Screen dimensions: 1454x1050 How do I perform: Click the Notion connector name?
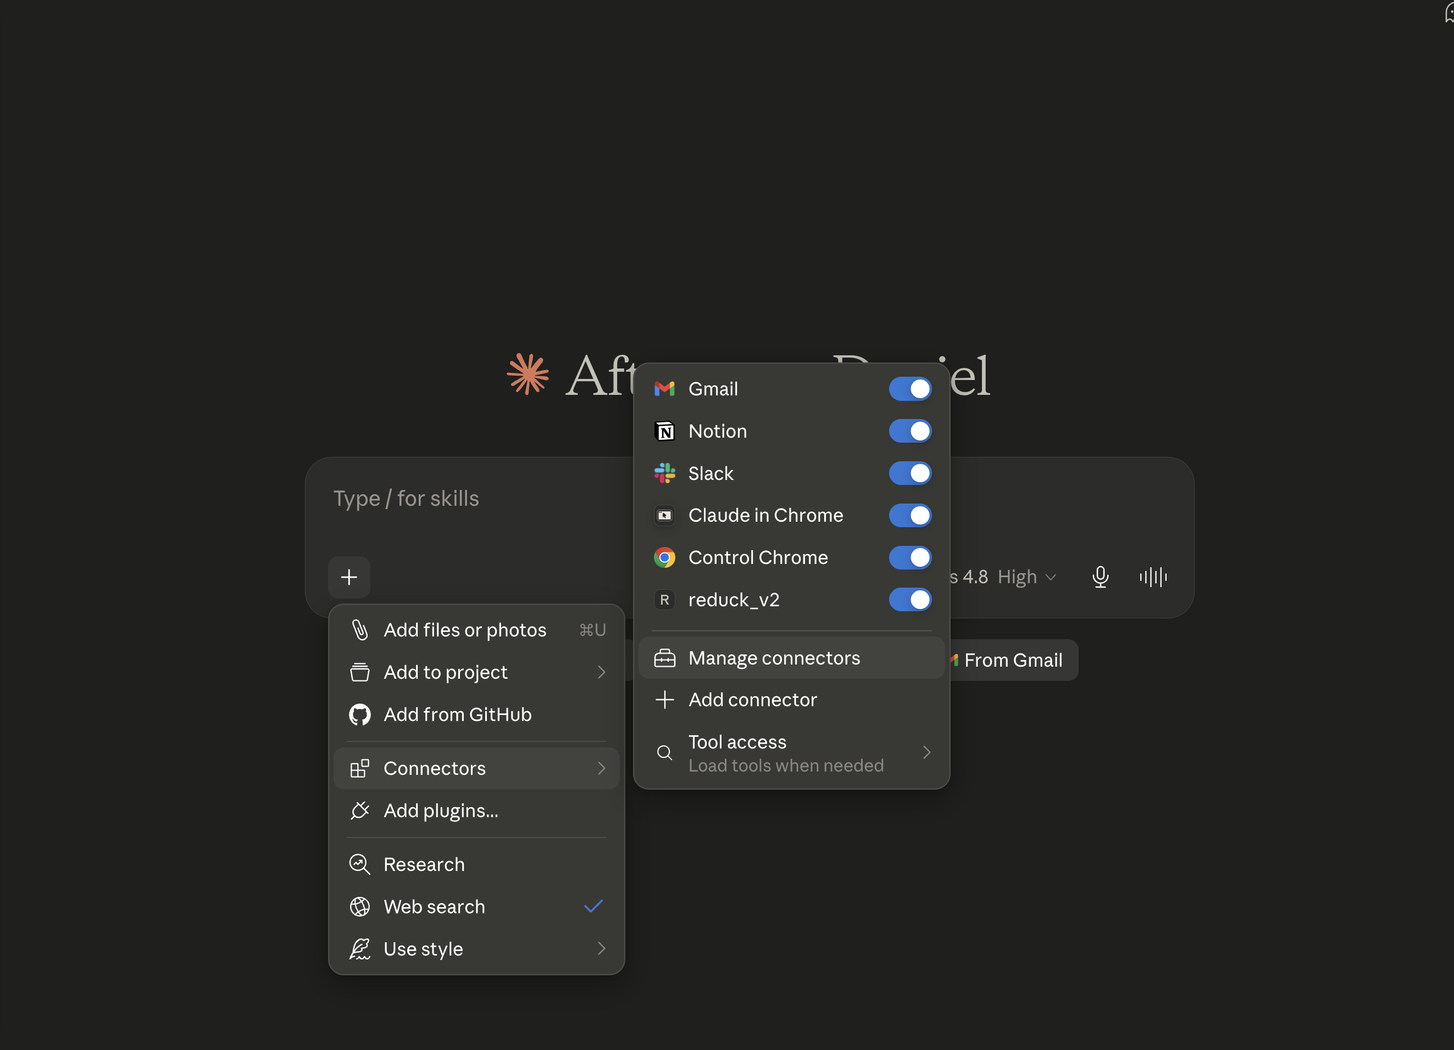click(718, 431)
